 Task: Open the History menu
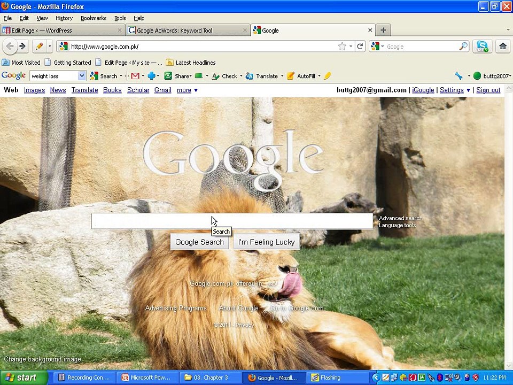coord(64,18)
